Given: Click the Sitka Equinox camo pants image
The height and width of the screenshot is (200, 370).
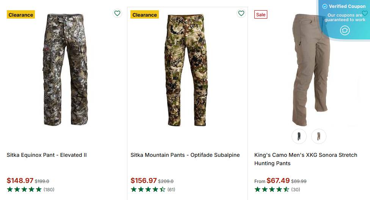Looking at the screenshot, I should tap(65, 70).
